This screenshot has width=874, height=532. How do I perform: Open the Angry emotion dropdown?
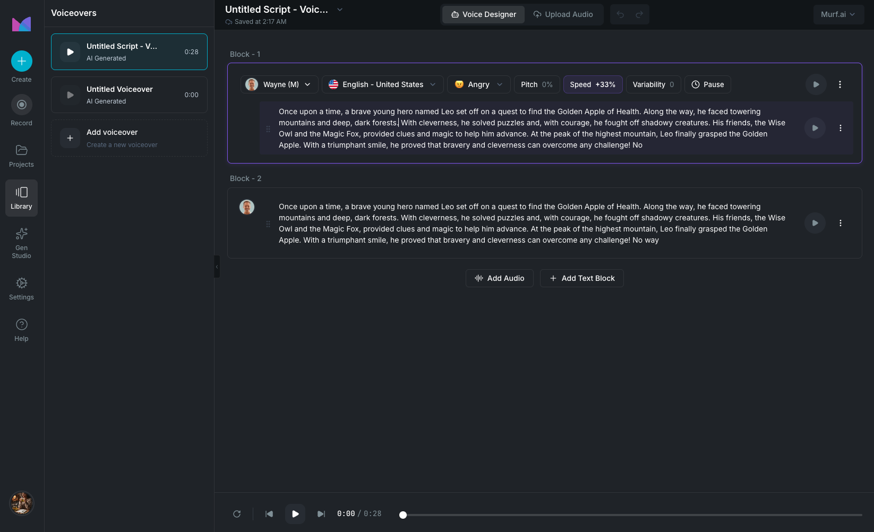478,84
